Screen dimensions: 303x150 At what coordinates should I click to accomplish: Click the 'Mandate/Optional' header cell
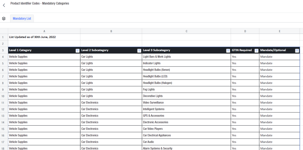click(x=280, y=50)
